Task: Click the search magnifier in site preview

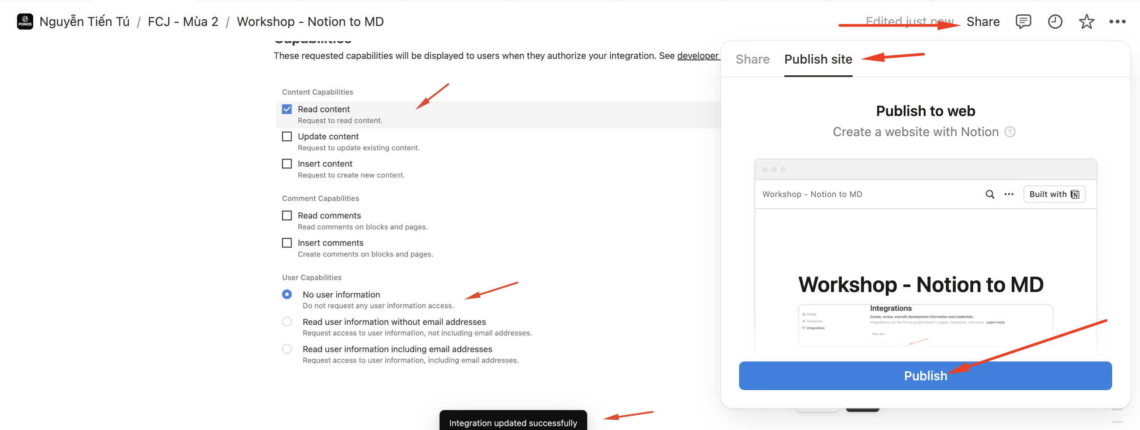Action: pos(990,194)
